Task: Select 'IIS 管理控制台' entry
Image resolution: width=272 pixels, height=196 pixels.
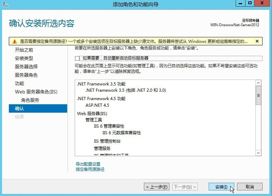Action: [107, 141]
